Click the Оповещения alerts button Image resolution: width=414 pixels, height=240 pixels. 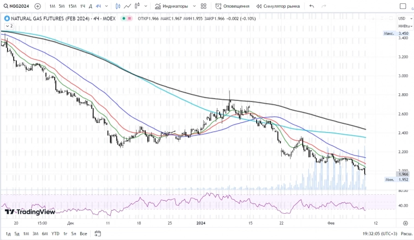[x=233, y=6]
